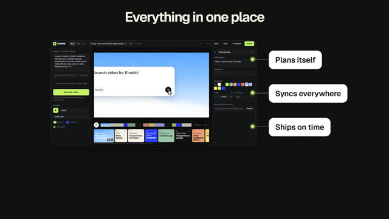Pick the yellow background swatch in the second row
The height and width of the screenshot is (219, 389).
click(215, 88)
